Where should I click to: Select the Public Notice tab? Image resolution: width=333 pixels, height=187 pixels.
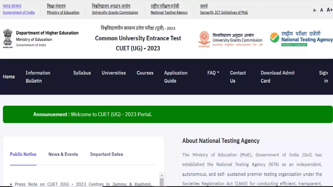pyautogui.click(x=23, y=154)
